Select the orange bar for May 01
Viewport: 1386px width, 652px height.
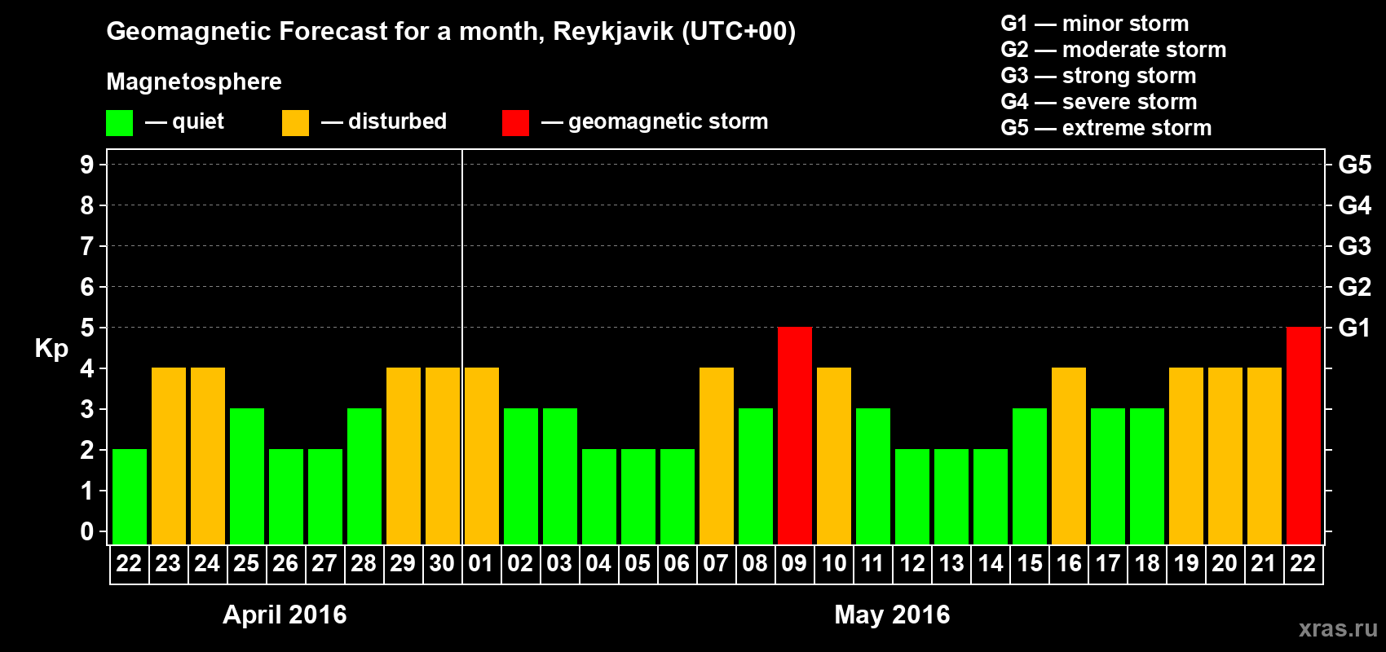pos(482,456)
